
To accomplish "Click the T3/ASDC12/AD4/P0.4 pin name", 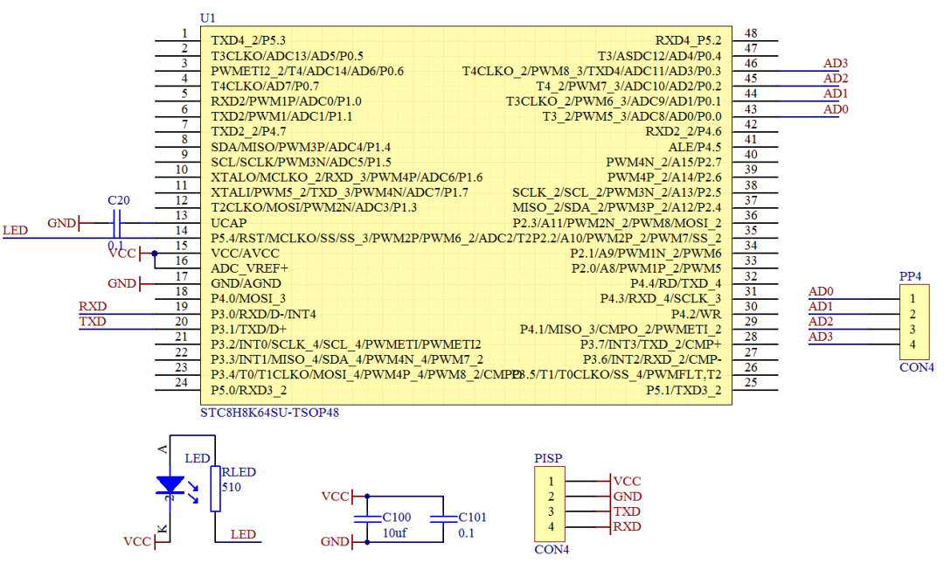I will pyautogui.click(x=659, y=56).
